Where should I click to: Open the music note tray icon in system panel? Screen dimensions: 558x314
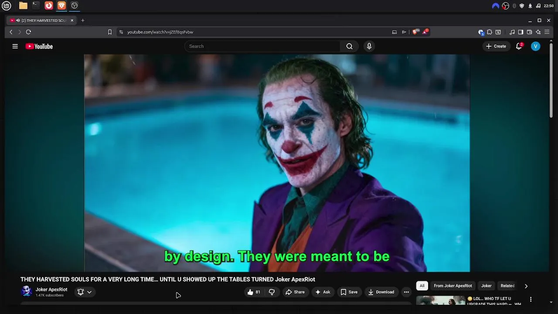click(x=538, y=6)
